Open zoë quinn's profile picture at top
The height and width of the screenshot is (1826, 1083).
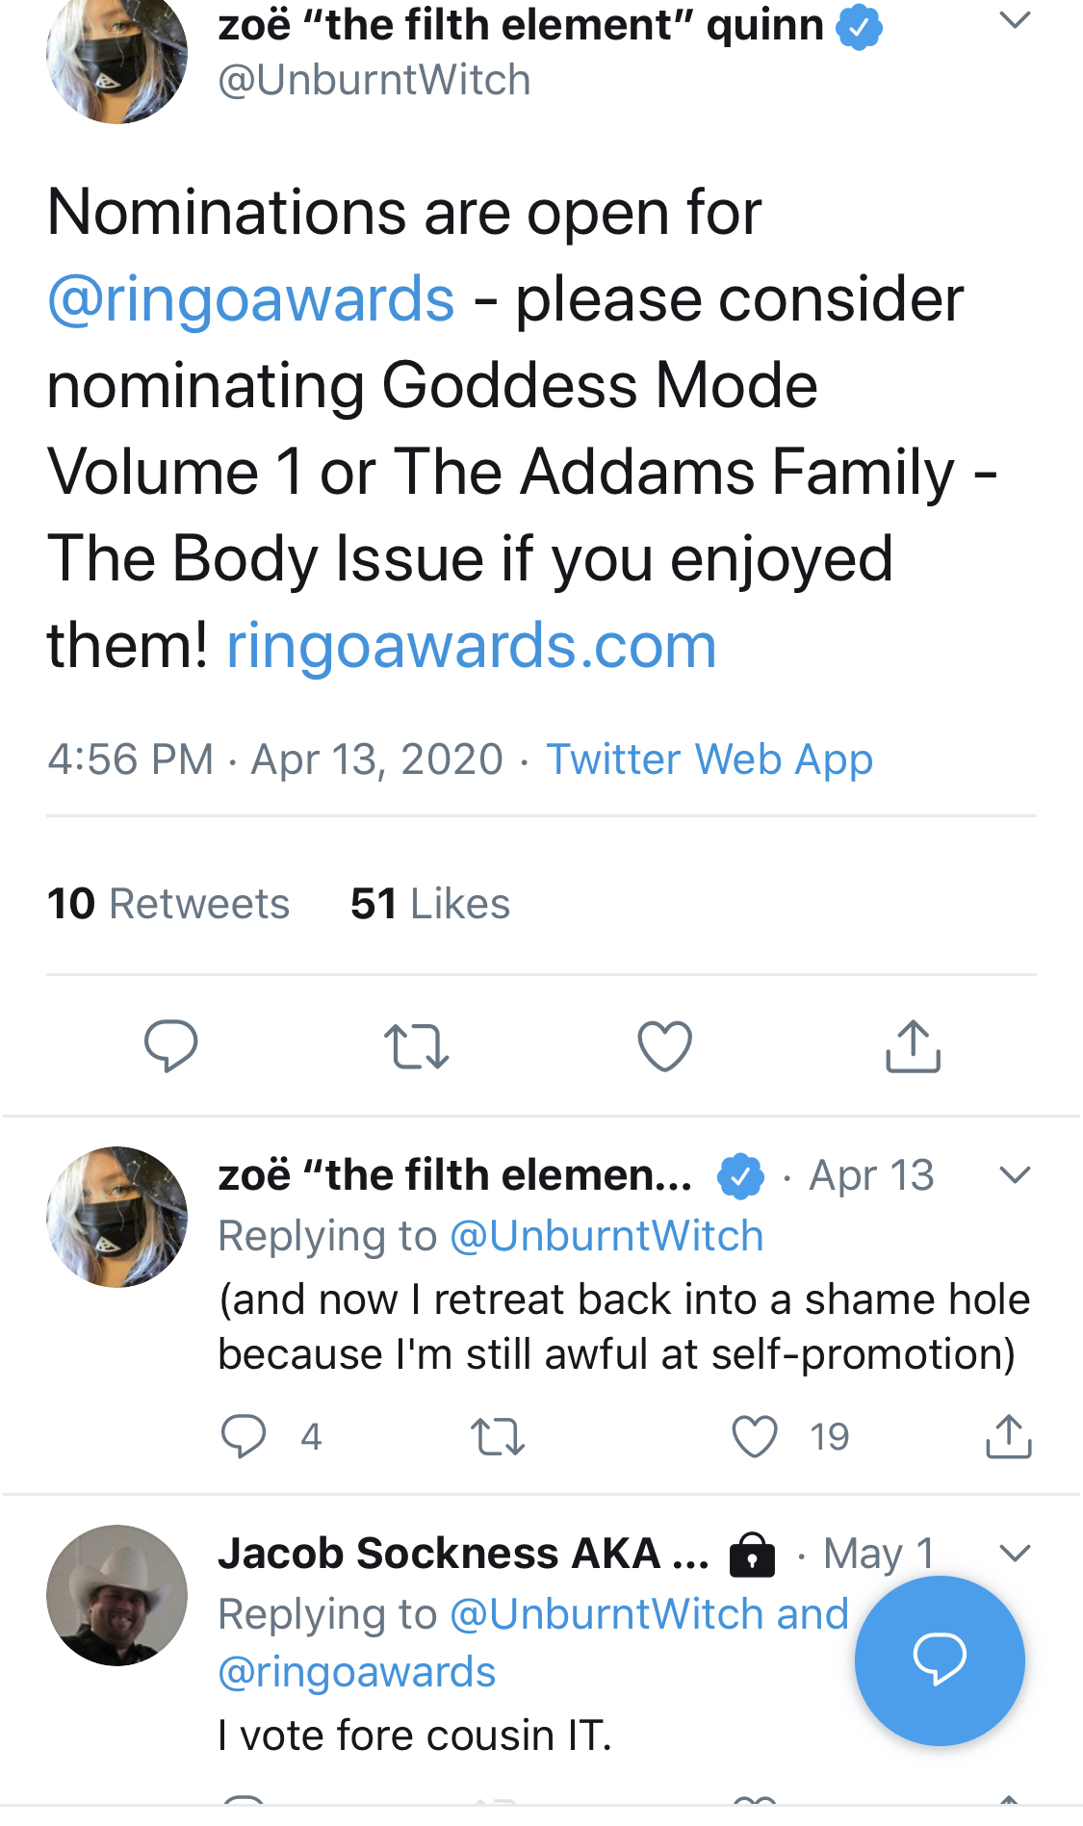pos(117,58)
